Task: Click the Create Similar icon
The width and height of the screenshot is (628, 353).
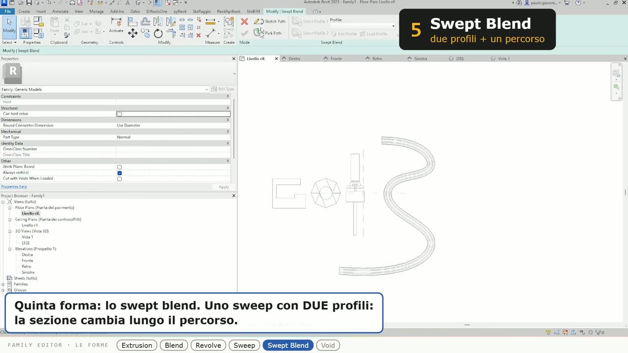Action: [x=229, y=21]
